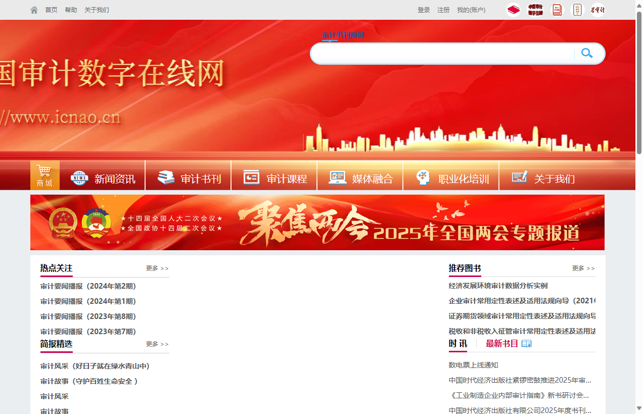643x414 pixels.
Task: Expand 更多 beside 推荐图书
Action: tap(583, 268)
